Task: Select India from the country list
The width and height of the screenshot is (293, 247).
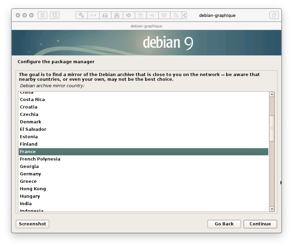Action: [x=143, y=204]
